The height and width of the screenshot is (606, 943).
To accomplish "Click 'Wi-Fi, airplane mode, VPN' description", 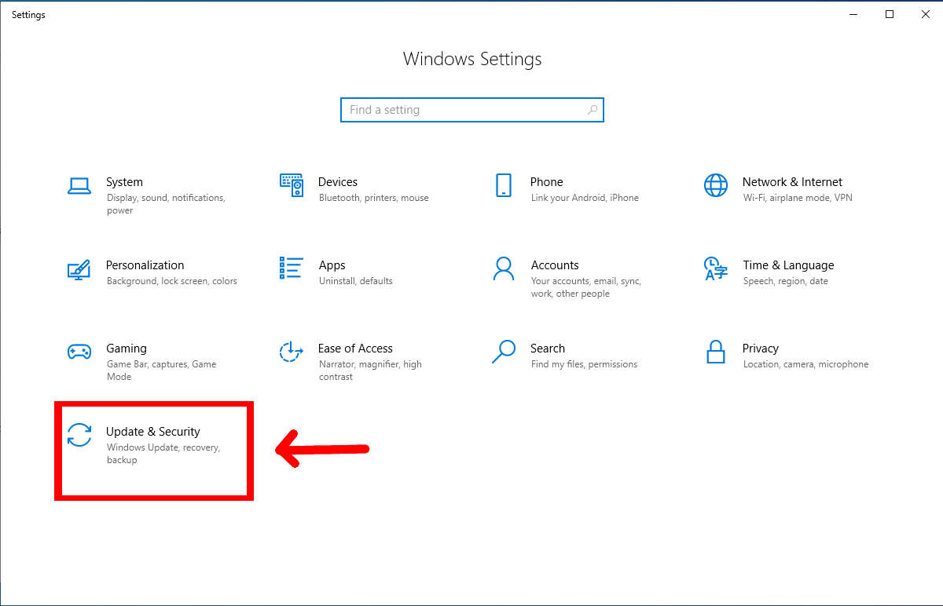I will coord(798,198).
